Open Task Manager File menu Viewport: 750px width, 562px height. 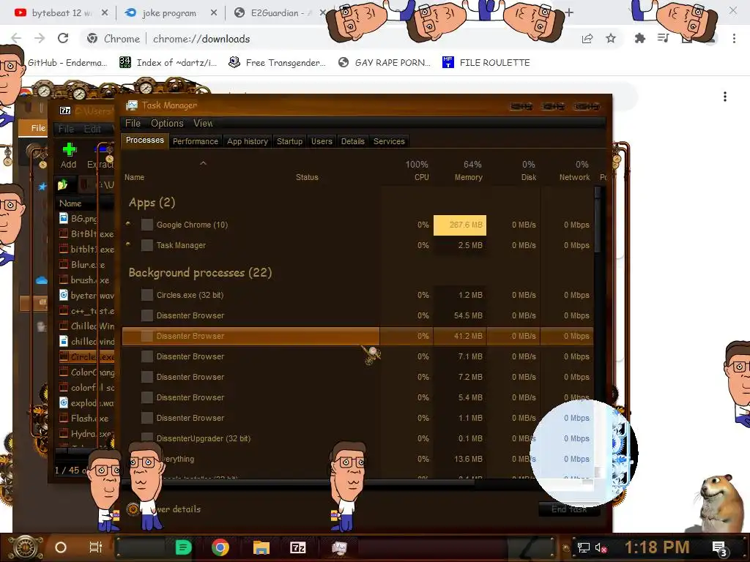(133, 123)
